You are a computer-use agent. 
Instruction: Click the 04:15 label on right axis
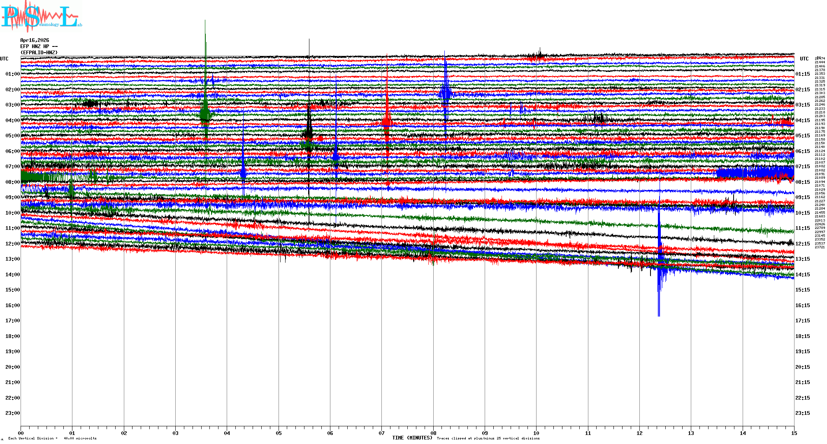[802, 120]
